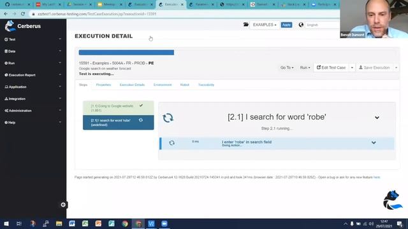The image size is (408, 229).
Task: Expand the Application sidebar menu
Action: click(x=33, y=87)
